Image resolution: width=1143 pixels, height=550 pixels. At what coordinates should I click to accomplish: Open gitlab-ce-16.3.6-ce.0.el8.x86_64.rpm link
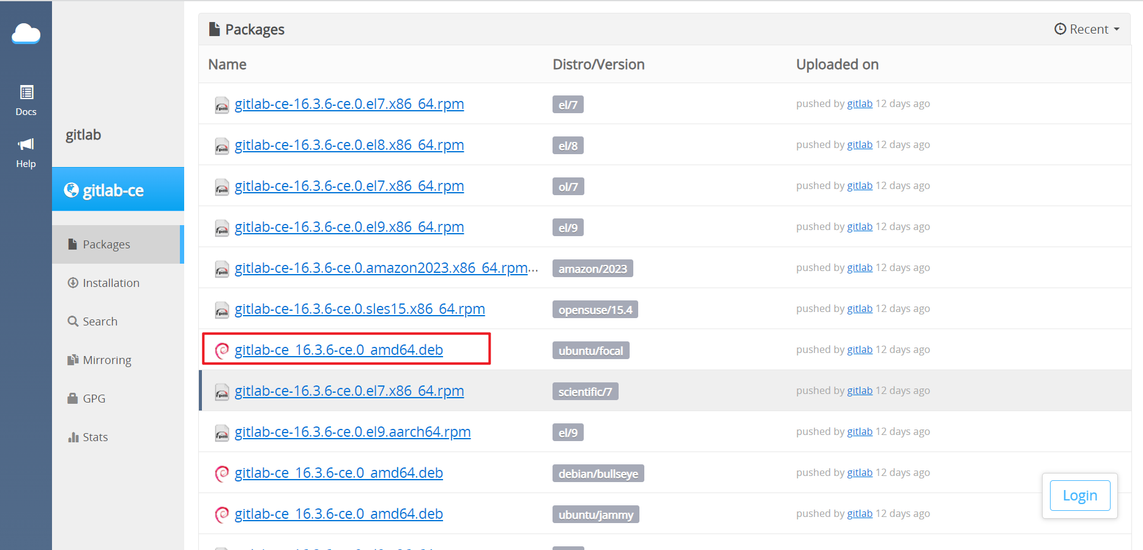pos(349,145)
